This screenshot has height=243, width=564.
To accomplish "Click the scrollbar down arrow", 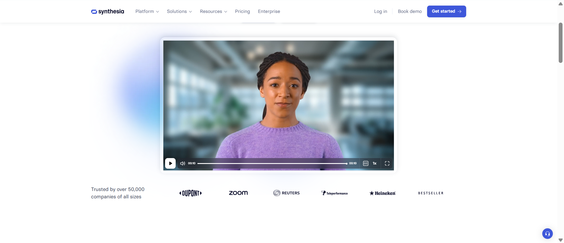I will coord(560,240).
